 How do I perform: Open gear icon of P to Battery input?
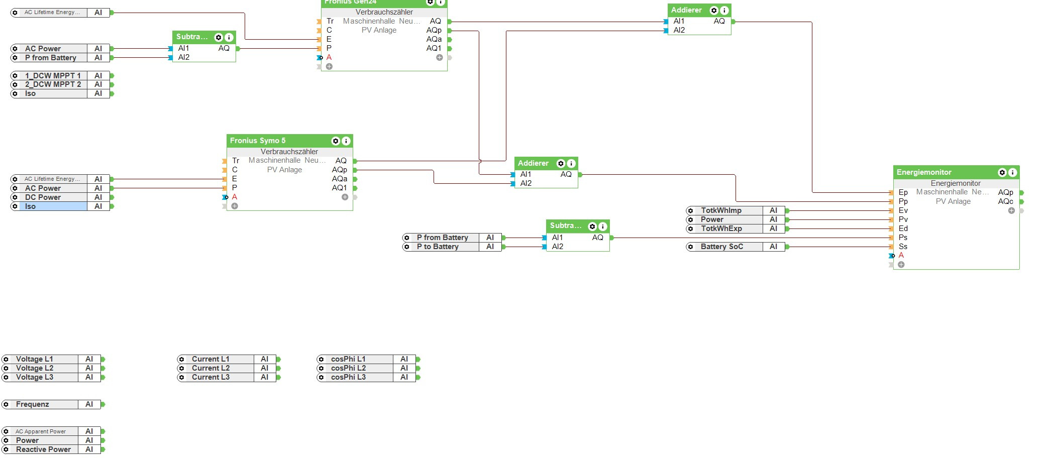407,247
